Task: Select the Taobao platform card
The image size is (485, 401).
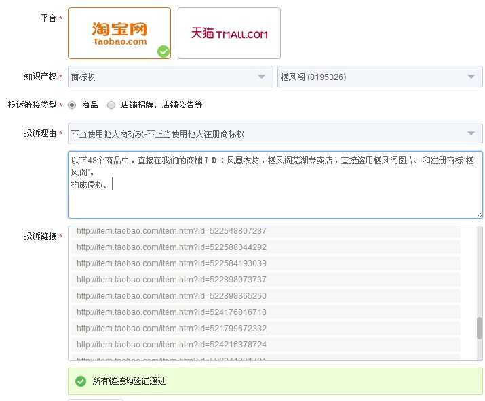Action: coord(119,33)
